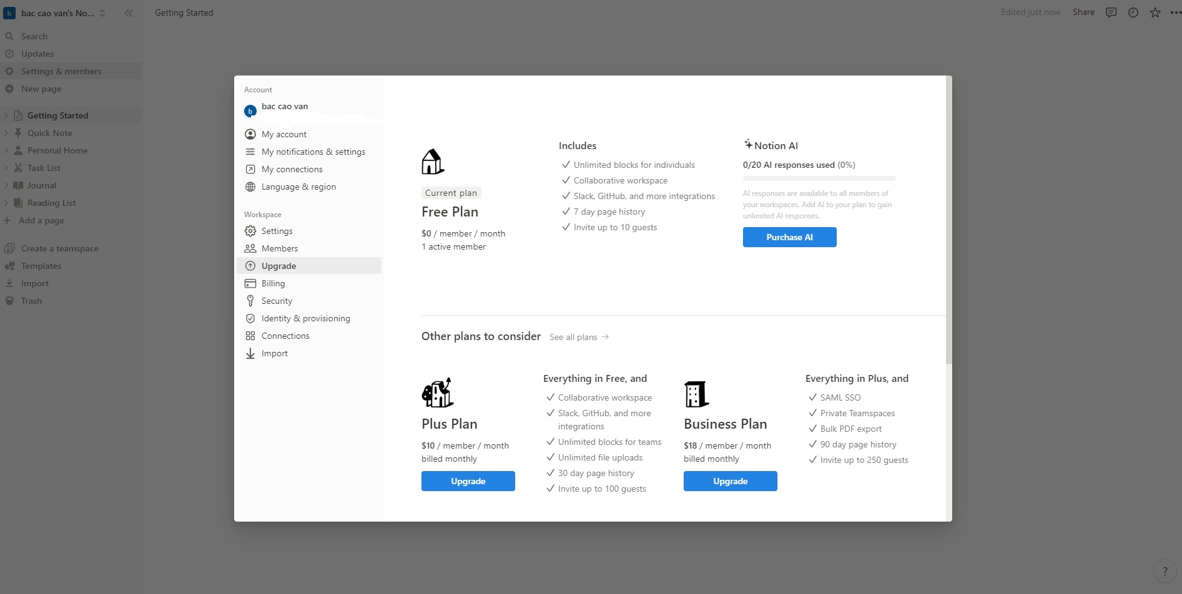Viewport: 1182px width, 594px height.
Task: Click New page in sidebar
Action: click(x=71, y=89)
